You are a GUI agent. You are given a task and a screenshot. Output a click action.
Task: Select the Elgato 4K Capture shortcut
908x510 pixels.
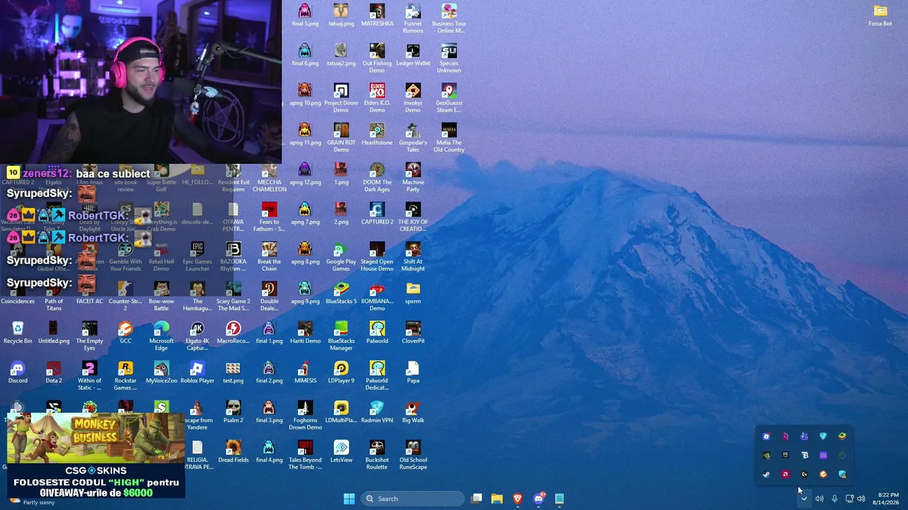tap(197, 336)
